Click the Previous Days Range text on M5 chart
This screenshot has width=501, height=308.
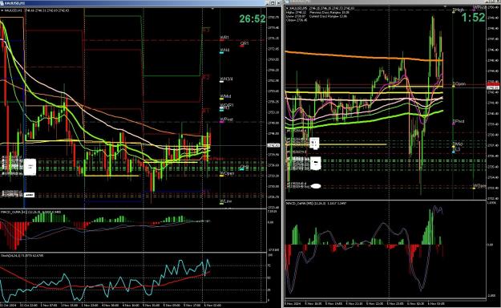[329, 13]
